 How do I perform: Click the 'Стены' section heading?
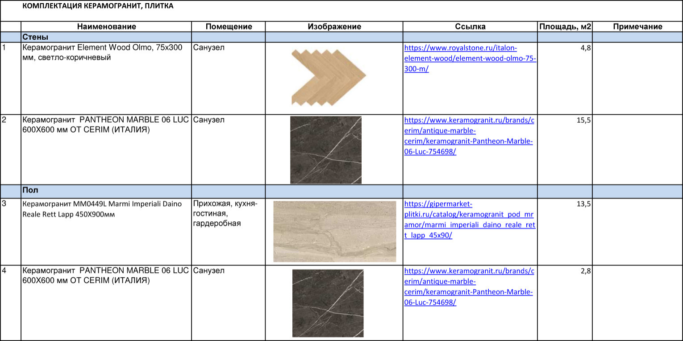tap(35, 37)
